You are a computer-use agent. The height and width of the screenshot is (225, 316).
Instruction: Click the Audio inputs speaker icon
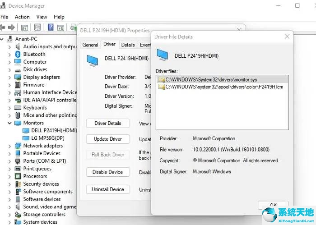click(18, 47)
